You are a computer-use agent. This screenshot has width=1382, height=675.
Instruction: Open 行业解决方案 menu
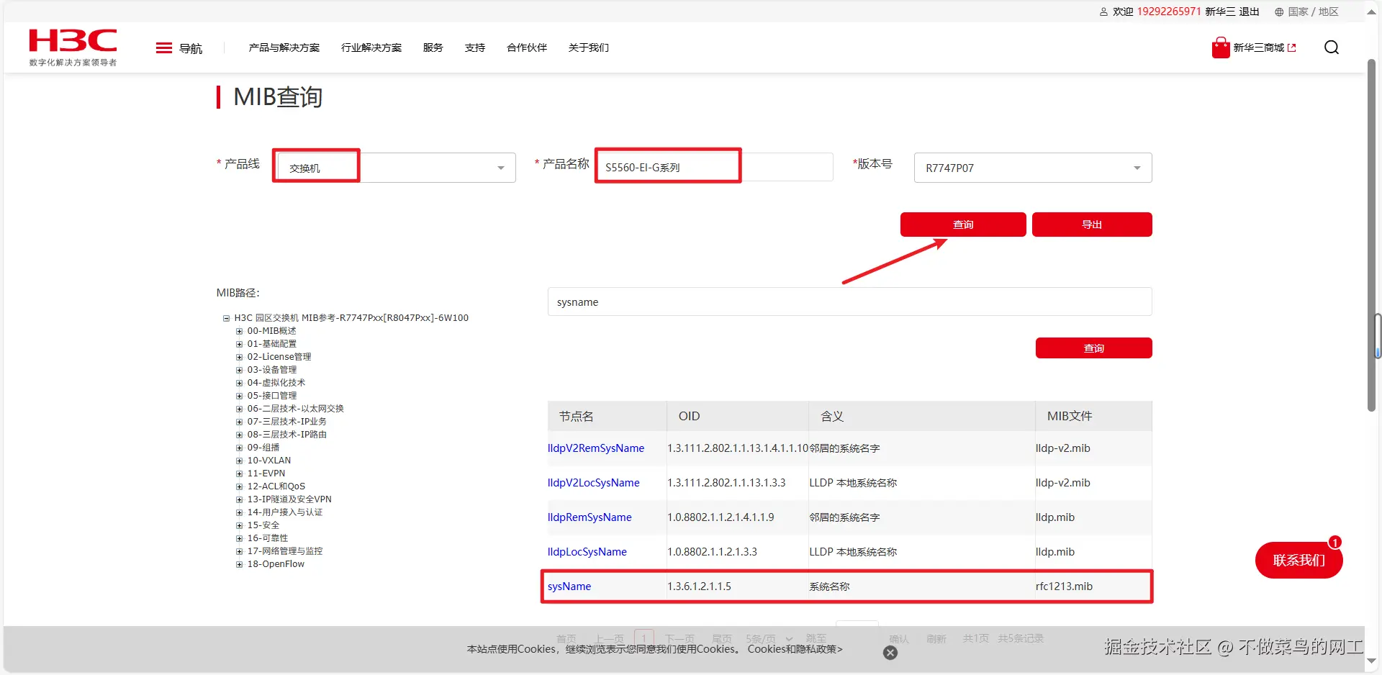371,47
